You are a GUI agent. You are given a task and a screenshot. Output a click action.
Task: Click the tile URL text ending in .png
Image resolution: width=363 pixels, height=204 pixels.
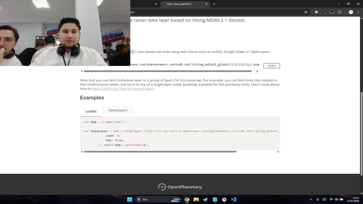(195, 64)
